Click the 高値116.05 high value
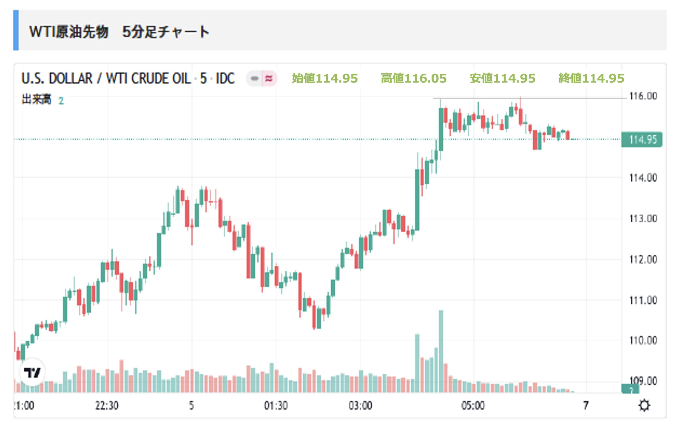This screenshot has width=678, height=431. tap(414, 78)
